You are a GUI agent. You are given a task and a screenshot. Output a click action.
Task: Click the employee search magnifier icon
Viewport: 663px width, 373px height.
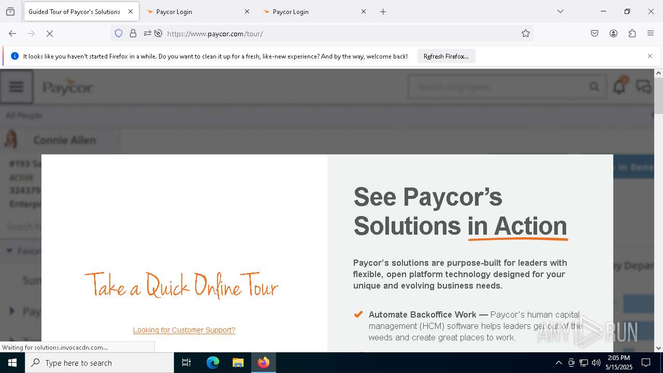(594, 87)
